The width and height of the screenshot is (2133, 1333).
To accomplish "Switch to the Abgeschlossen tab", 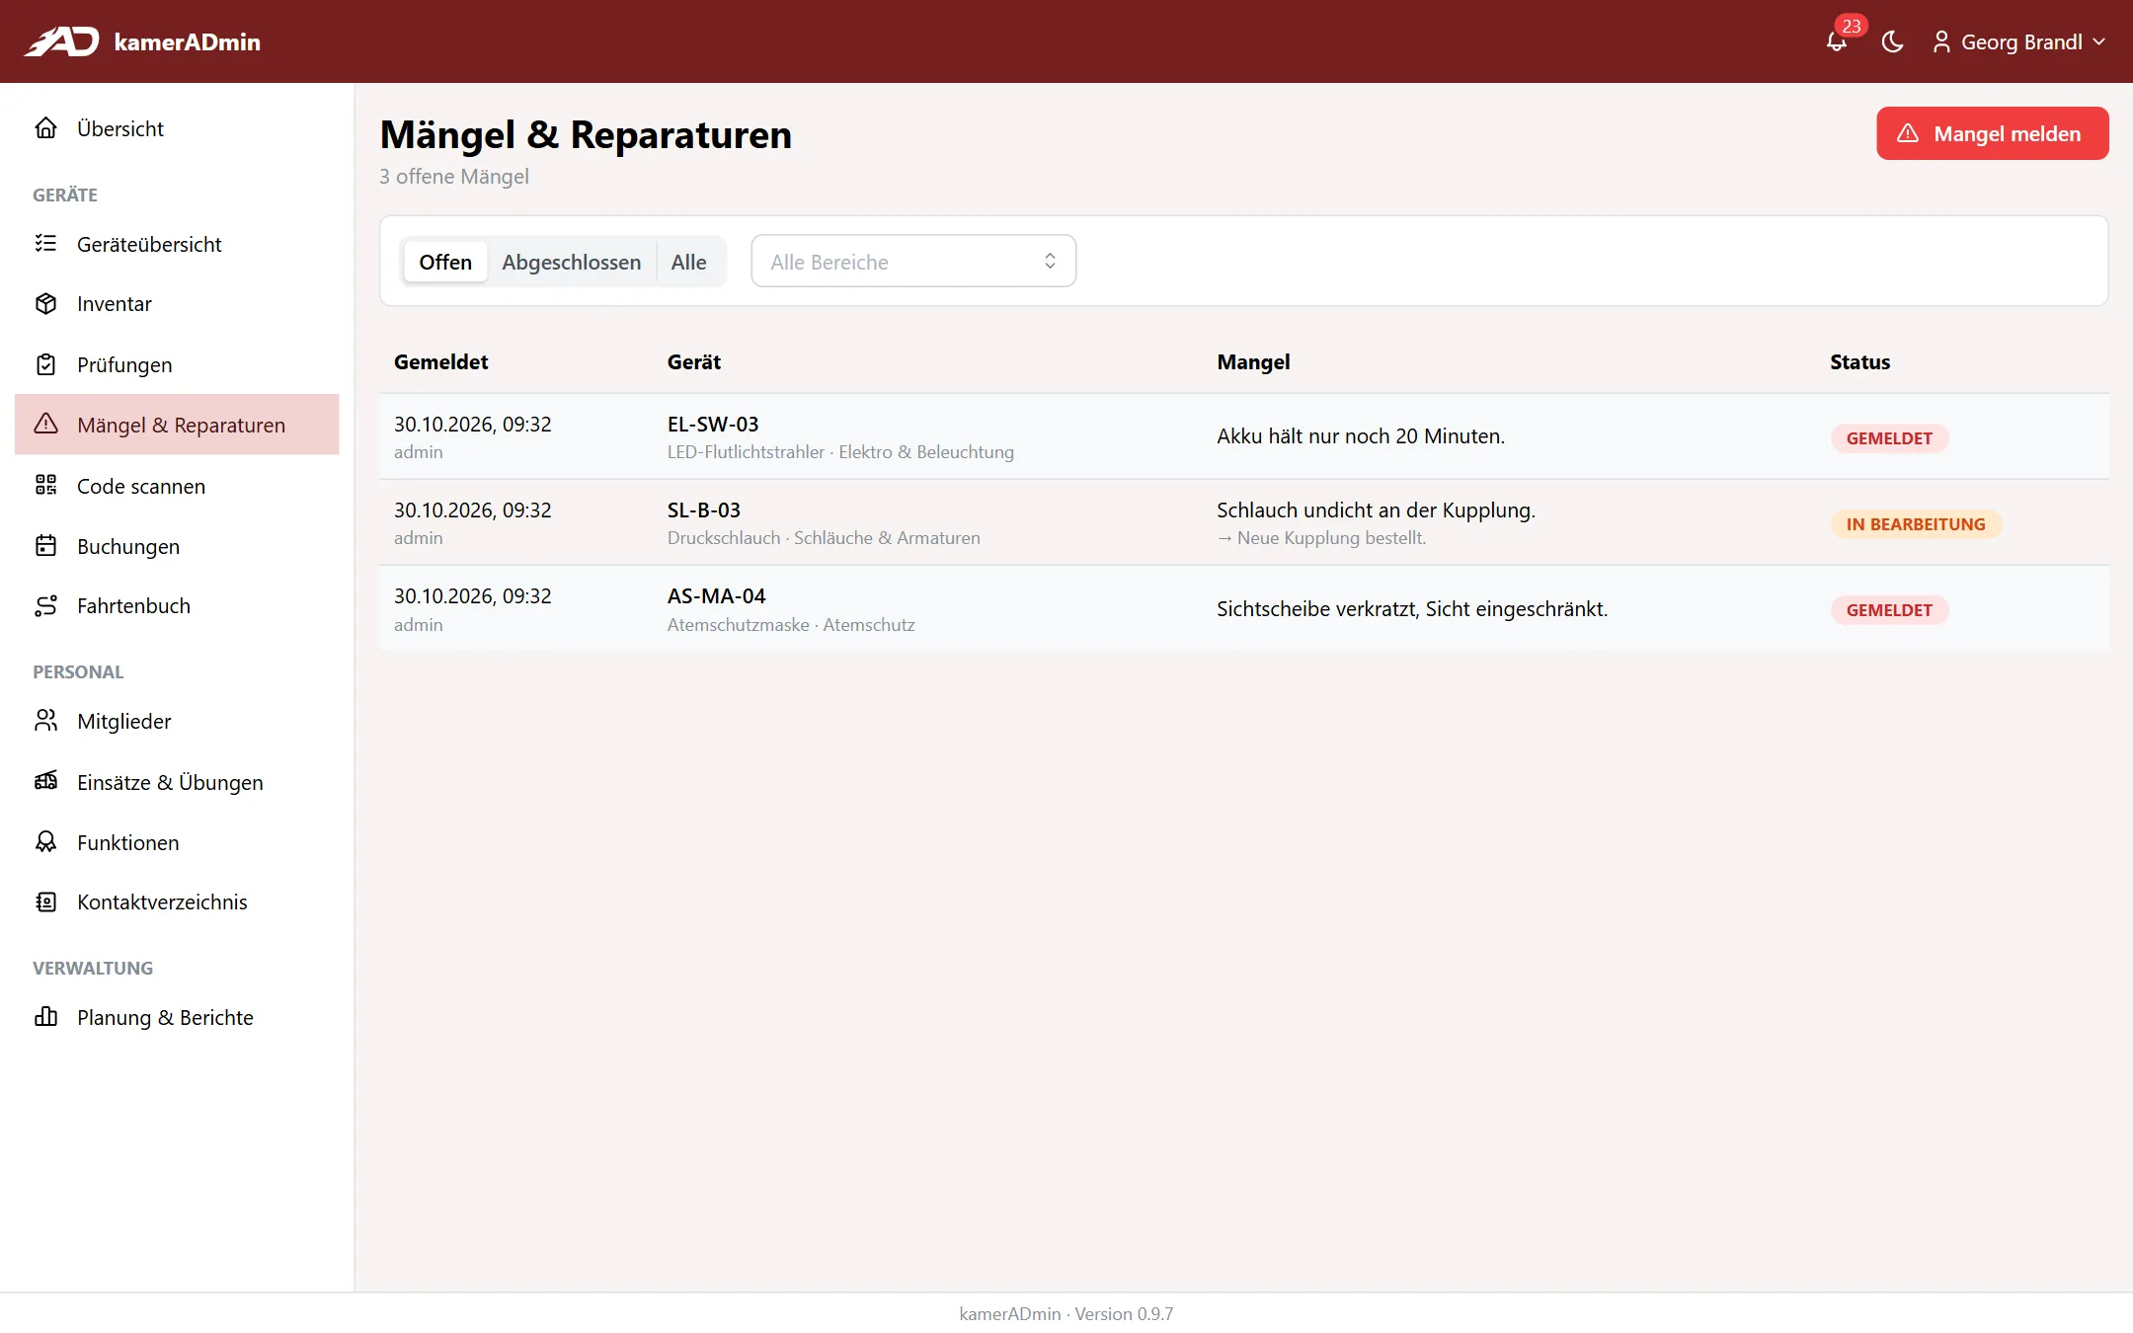I will tap(571, 262).
